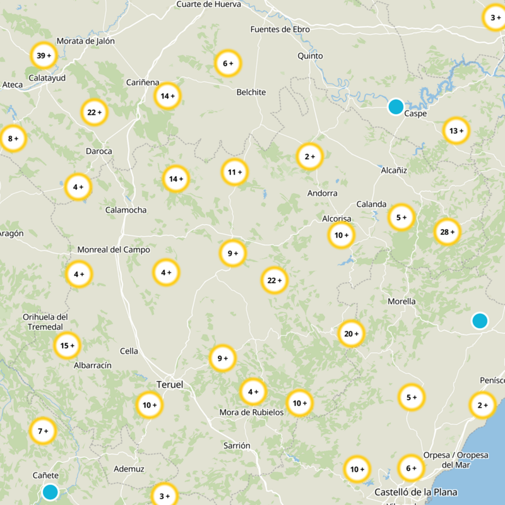This screenshot has height=505, width=505.
Task: Select the 8 + cluster marker
Action: 13,138
